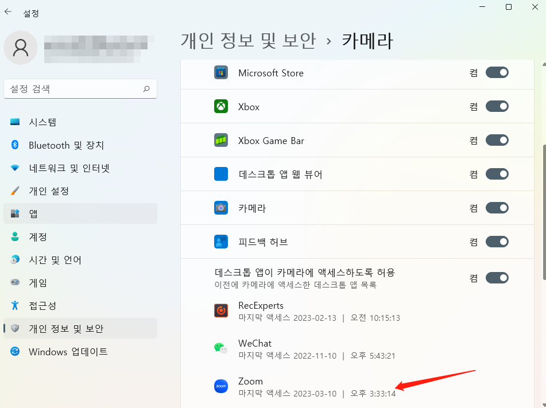This screenshot has height=408, width=546.
Task: Click the Microsoft Store app icon
Action: 222,72
